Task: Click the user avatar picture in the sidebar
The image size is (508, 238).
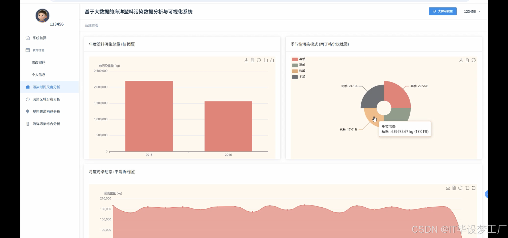Action: click(x=42, y=15)
